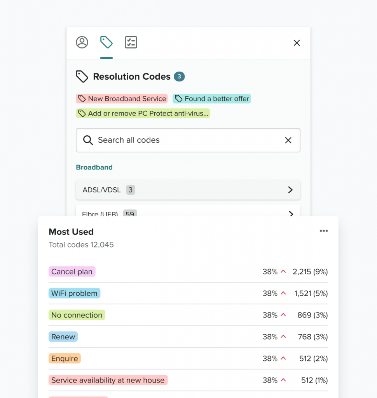Click the count badge beside Resolution Codes
The width and height of the screenshot is (377, 398).
tap(179, 77)
